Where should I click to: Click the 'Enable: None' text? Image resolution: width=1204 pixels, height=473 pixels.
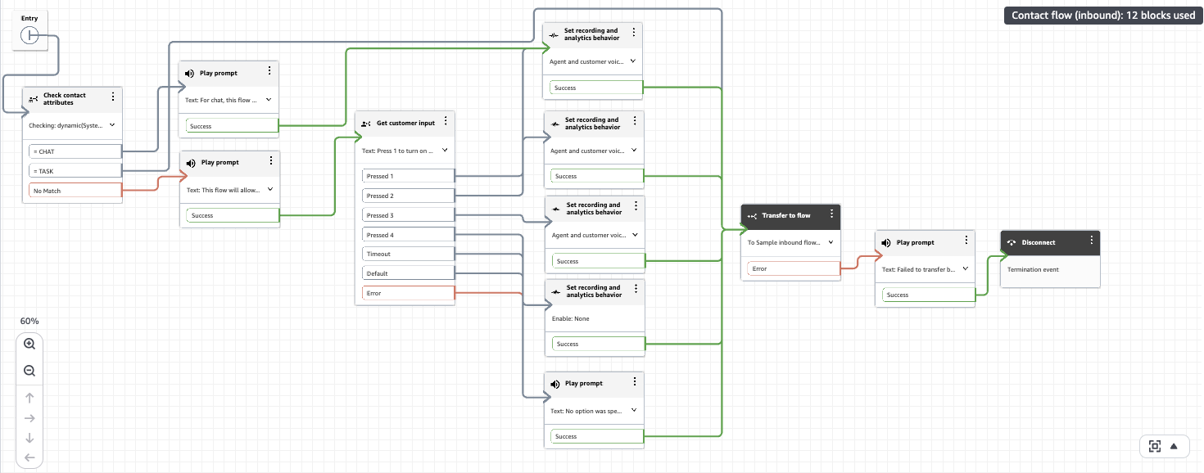[x=570, y=318]
